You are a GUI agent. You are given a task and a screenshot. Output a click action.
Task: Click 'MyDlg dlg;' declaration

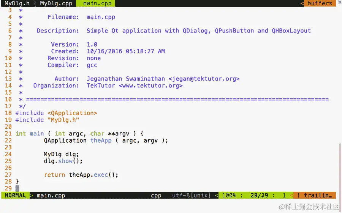(61, 154)
